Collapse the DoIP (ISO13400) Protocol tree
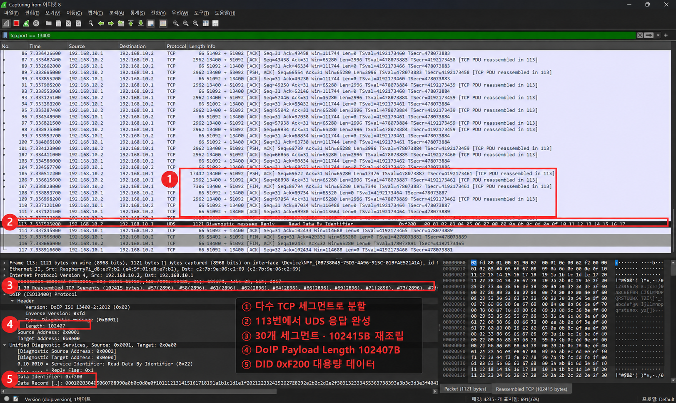The image size is (676, 403). [5, 294]
